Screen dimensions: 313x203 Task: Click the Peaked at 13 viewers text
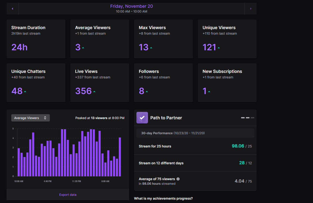point(100,118)
